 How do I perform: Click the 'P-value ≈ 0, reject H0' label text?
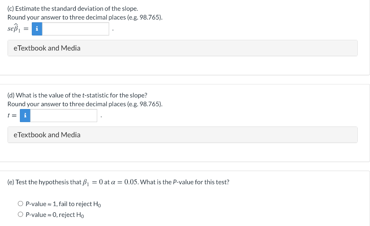[x=55, y=215]
